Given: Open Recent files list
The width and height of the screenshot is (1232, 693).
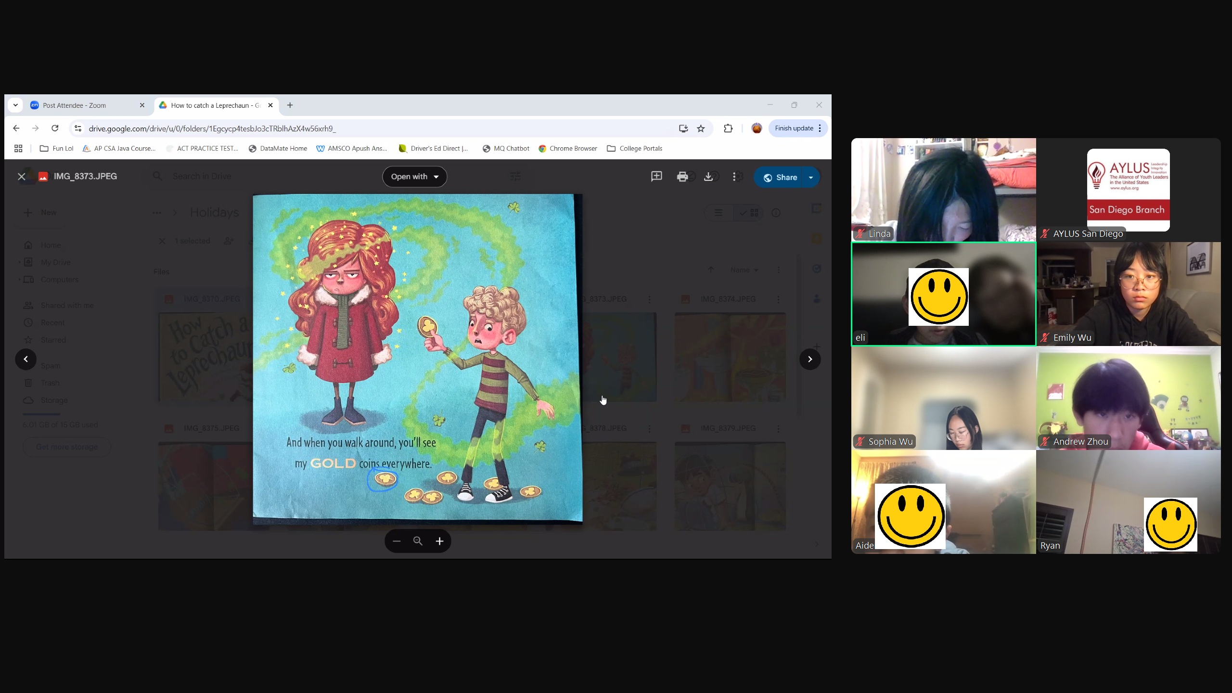Looking at the screenshot, I should pyautogui.click(x=44, y=323).
